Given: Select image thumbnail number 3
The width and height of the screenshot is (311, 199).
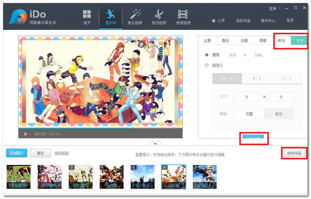Looking at the screenshot, I should coord(80,177).
